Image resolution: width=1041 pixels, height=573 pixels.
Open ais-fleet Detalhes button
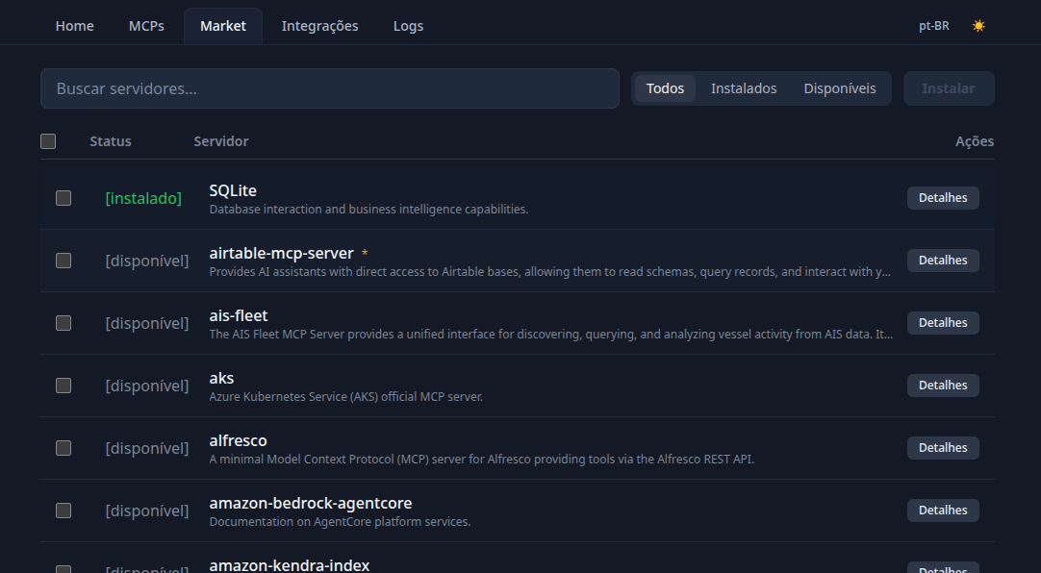943,322
